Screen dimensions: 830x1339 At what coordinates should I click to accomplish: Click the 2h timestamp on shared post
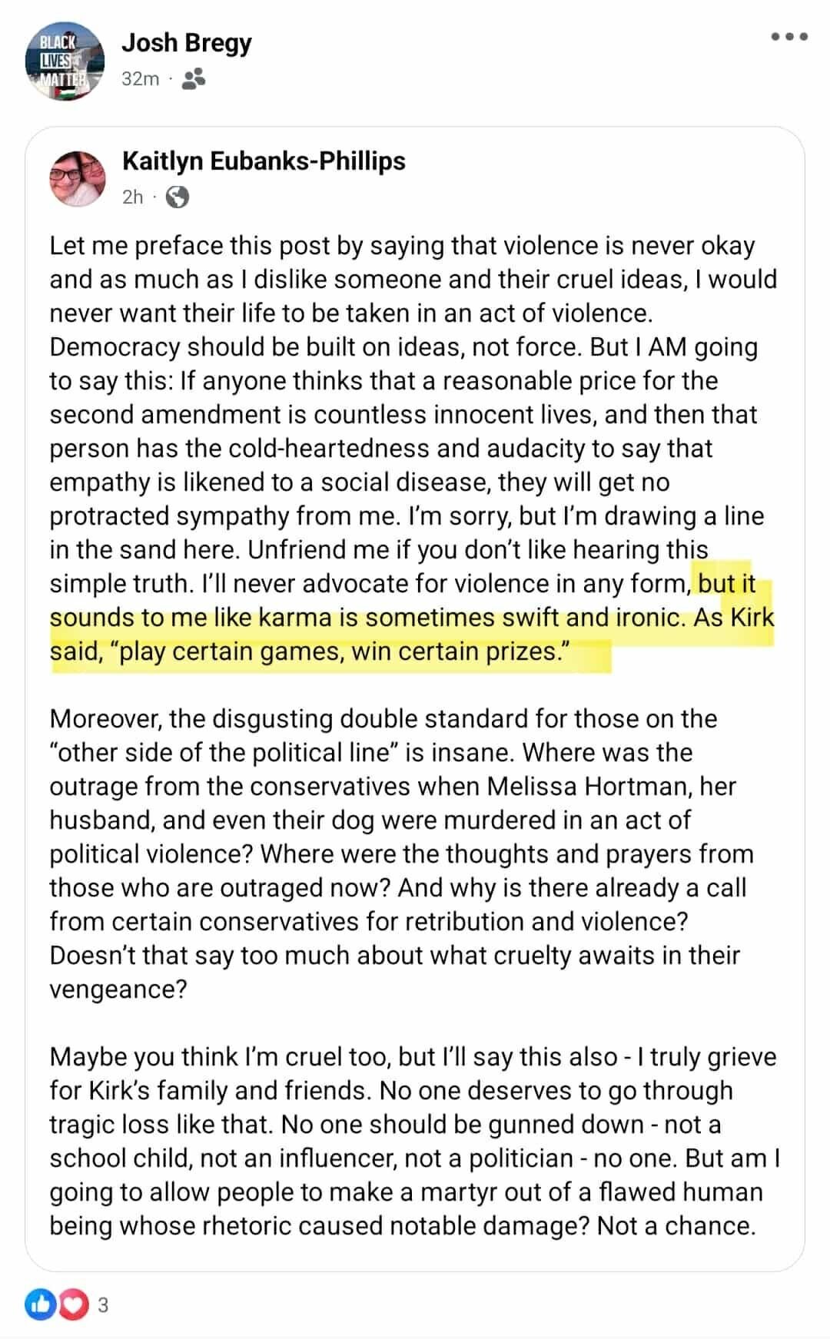tap(132, 197)
